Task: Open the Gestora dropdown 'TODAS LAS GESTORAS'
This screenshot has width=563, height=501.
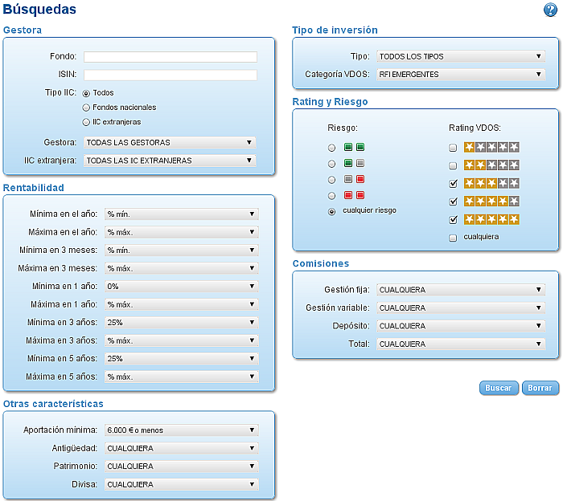Action: coord(170,142)
